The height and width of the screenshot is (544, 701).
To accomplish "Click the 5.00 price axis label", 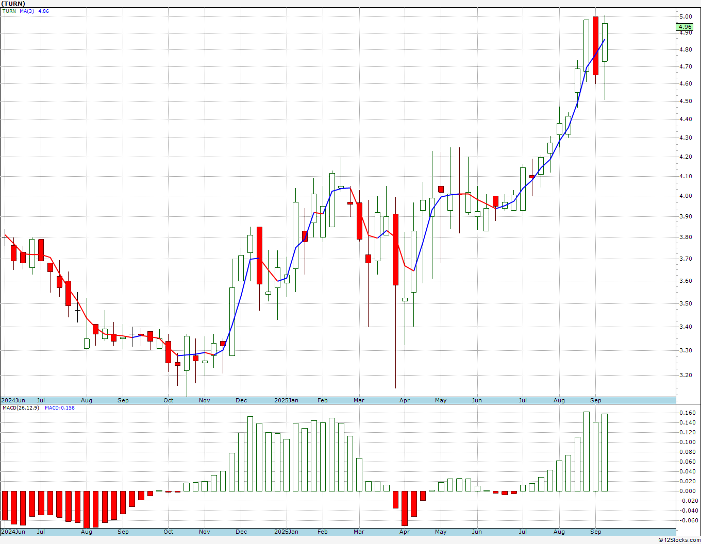I will tap(686, 16).
